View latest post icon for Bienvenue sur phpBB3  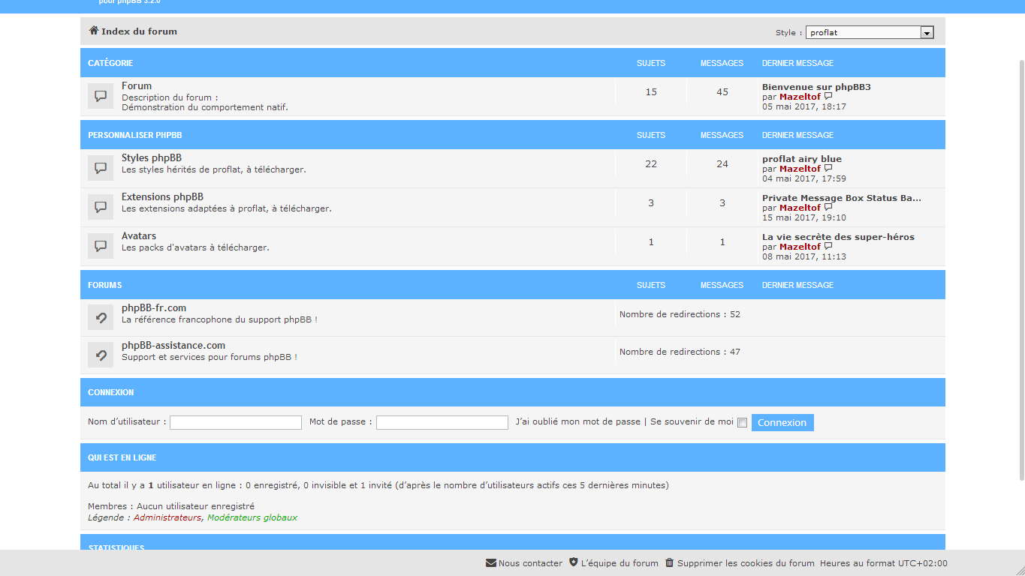828,97
